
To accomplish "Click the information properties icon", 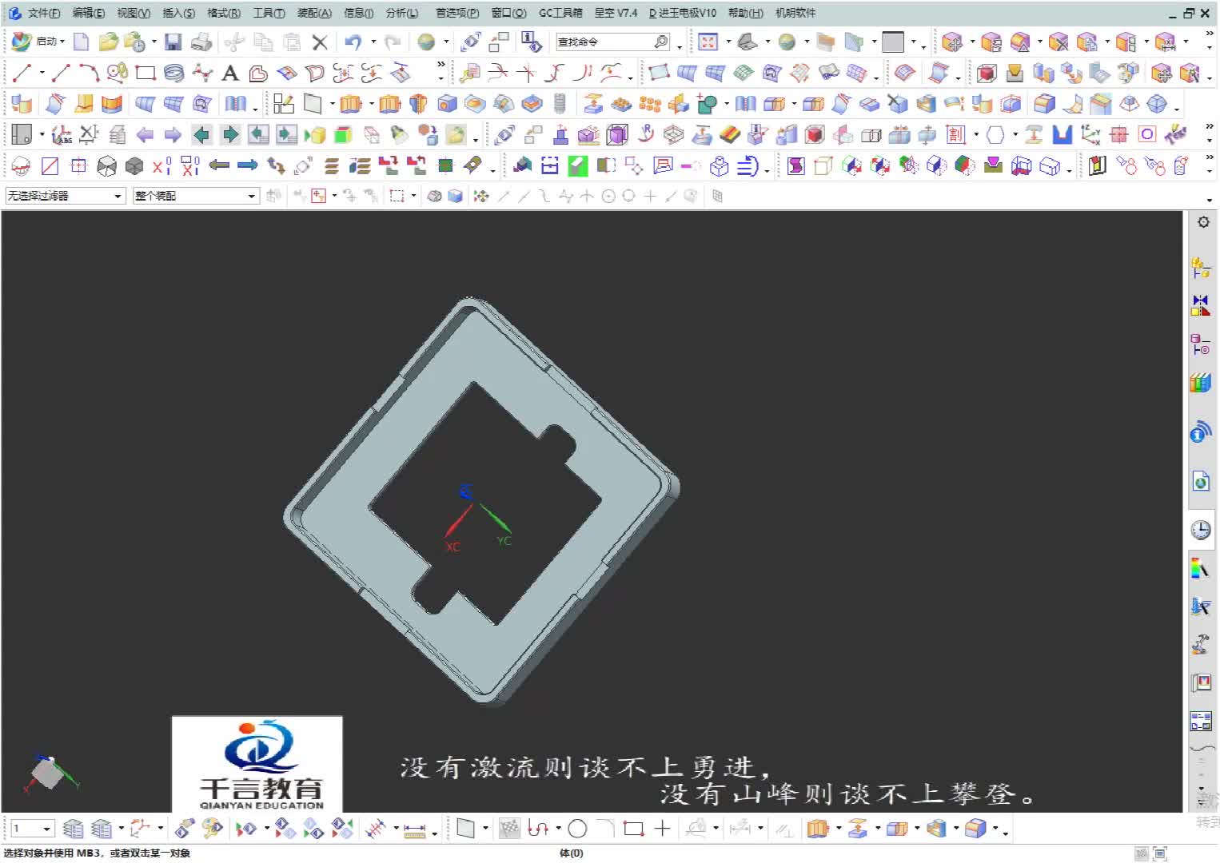I will [531, 42].
